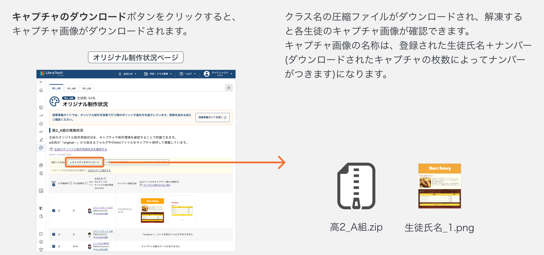
Task: Open the pencil edit icon in sidebar
Action: (41, 140)
